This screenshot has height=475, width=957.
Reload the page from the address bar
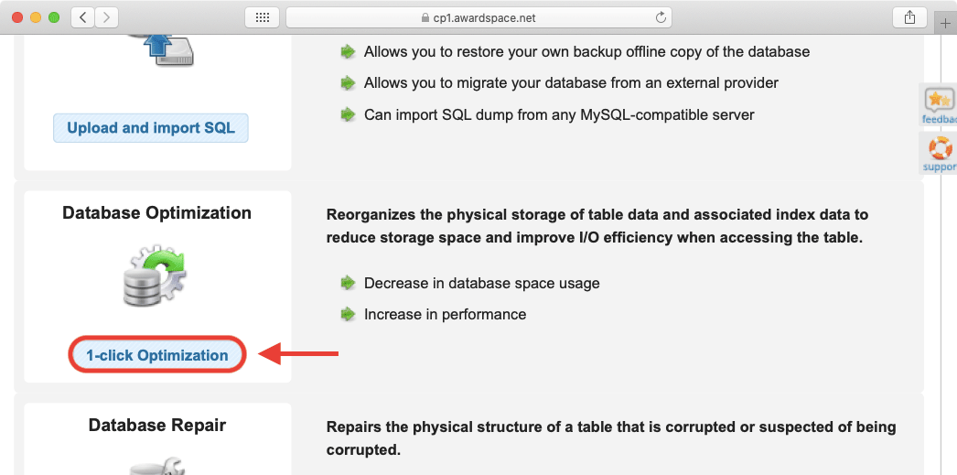click(x=661, y=17)
